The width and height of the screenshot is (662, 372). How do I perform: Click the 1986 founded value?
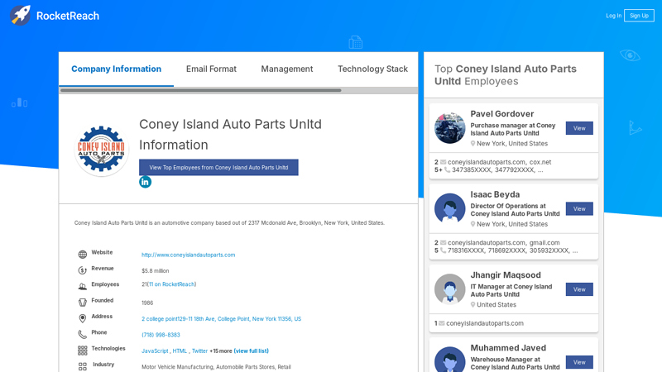tap(147, 303)
